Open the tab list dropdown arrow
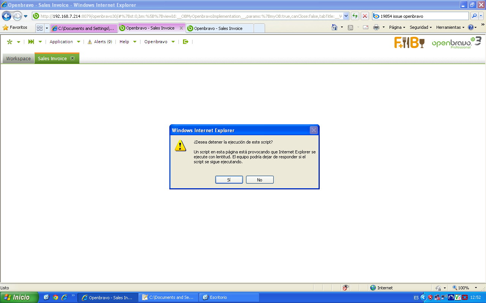This screenshot has height=303, width=486. (x=47, y=28)
